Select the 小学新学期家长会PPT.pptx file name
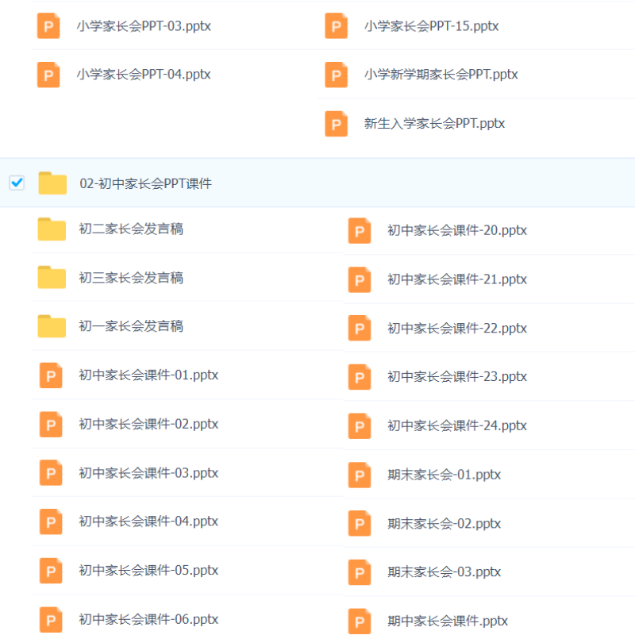This screenshot has height=635, width=635. (441, 75)
